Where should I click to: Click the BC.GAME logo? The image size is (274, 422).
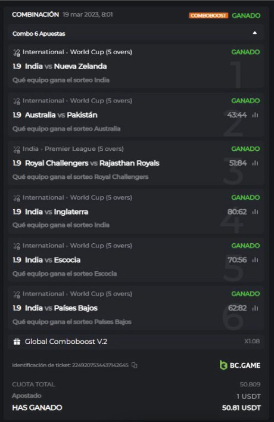240,365
